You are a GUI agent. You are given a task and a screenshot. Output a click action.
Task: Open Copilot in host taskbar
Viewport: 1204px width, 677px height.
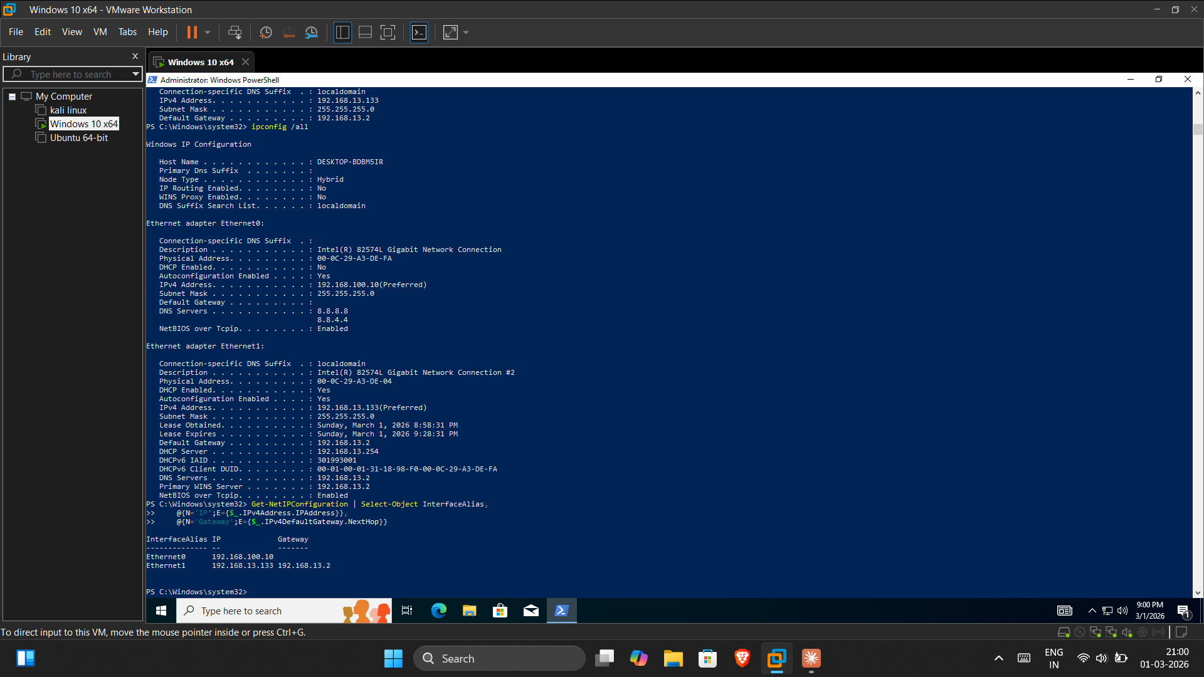(639, 658)
